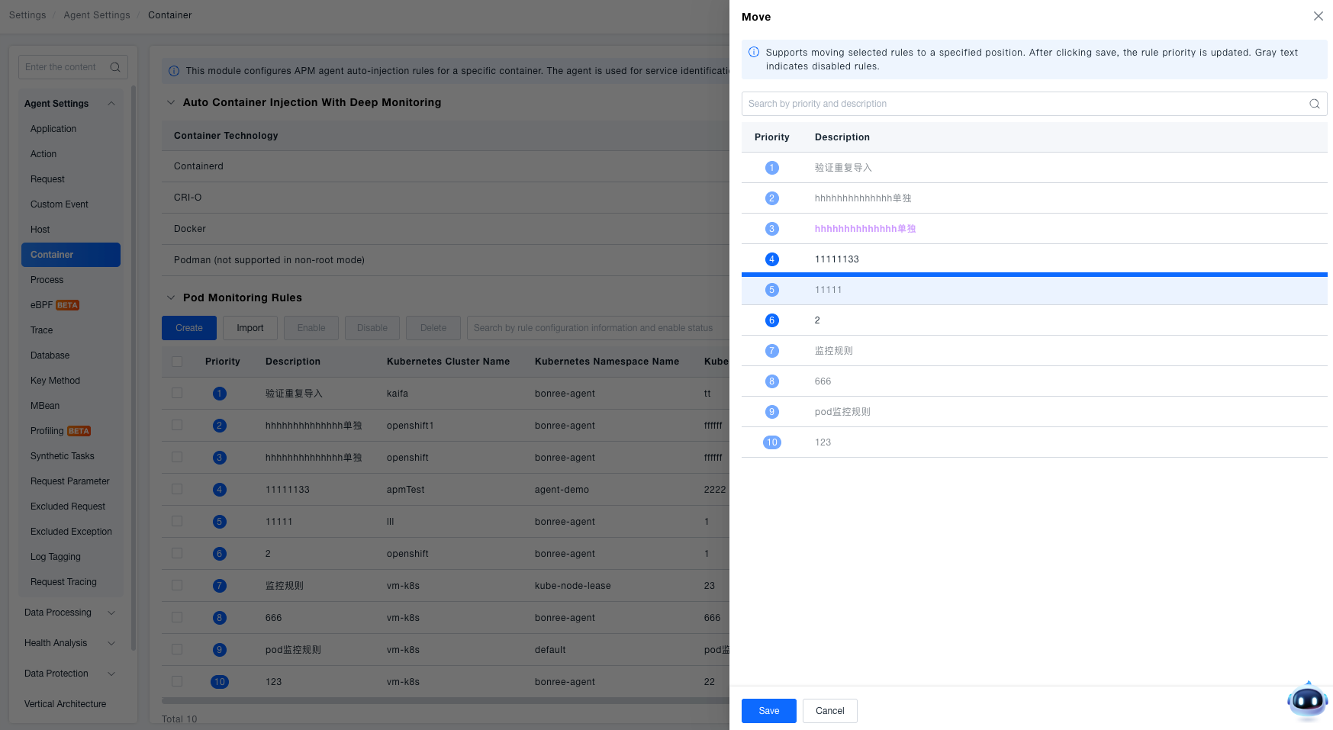1333x730 pixels.
Task: Open the Excluded Exception sidebar item
Action: (x=71, y=532)
